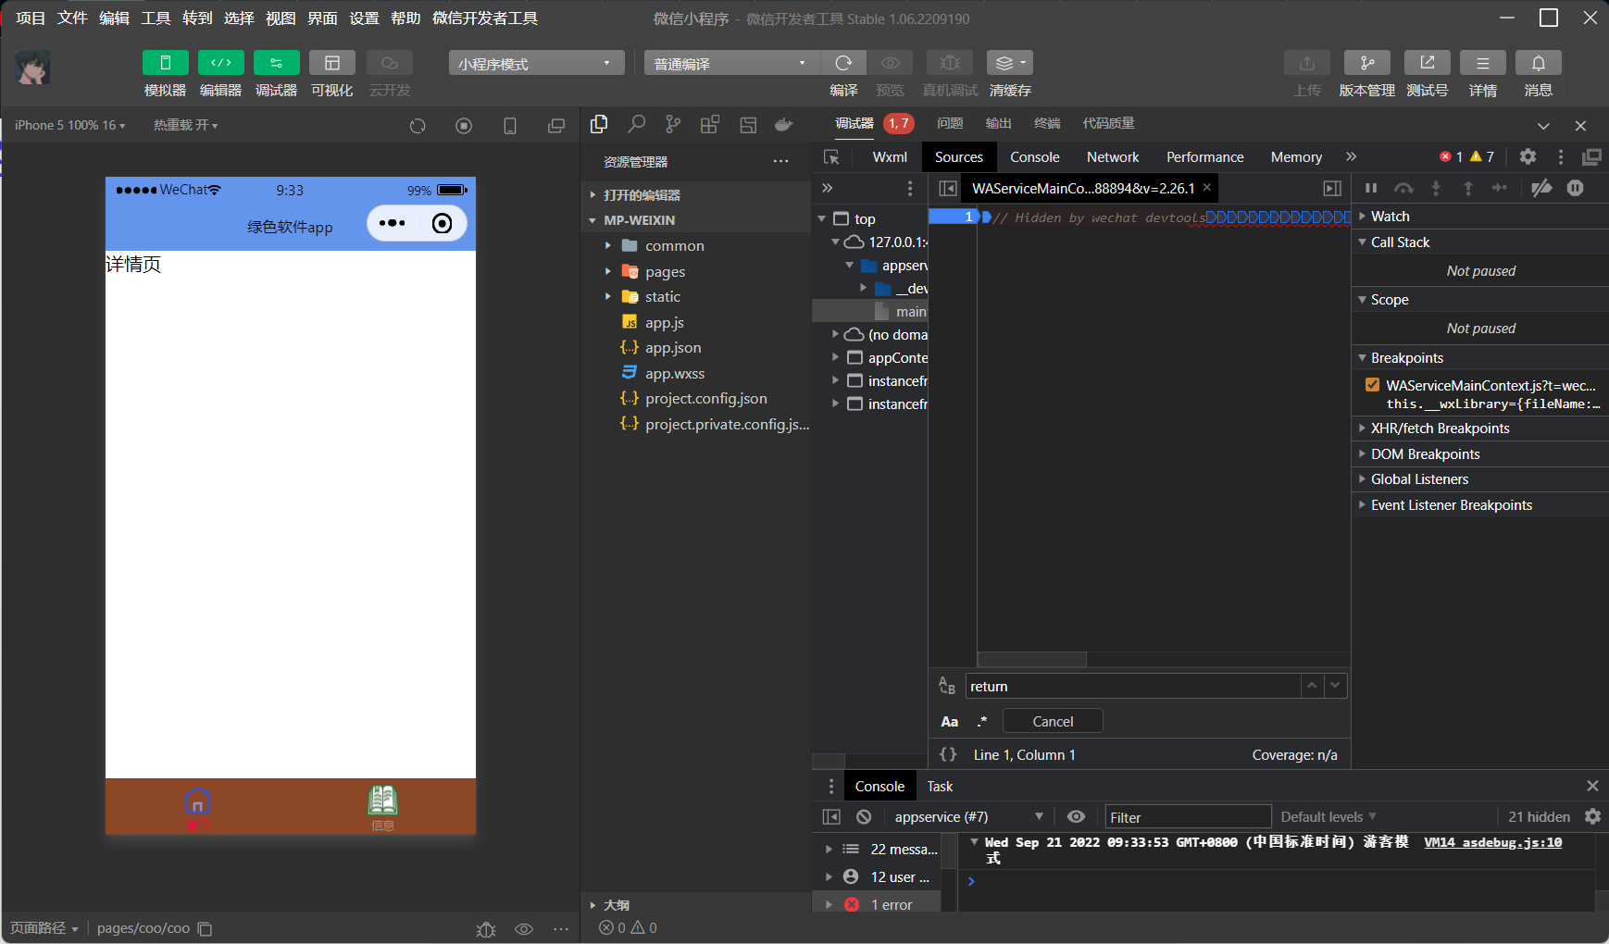Open the app.json file
1609x944 pixels.
coord(673,347)
